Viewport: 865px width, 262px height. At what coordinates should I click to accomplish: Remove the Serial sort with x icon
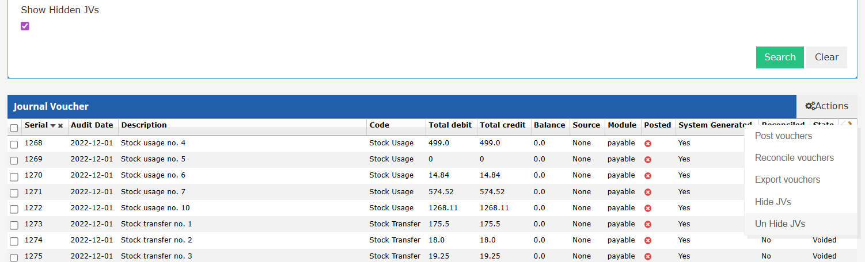click(x=60, y=126)
